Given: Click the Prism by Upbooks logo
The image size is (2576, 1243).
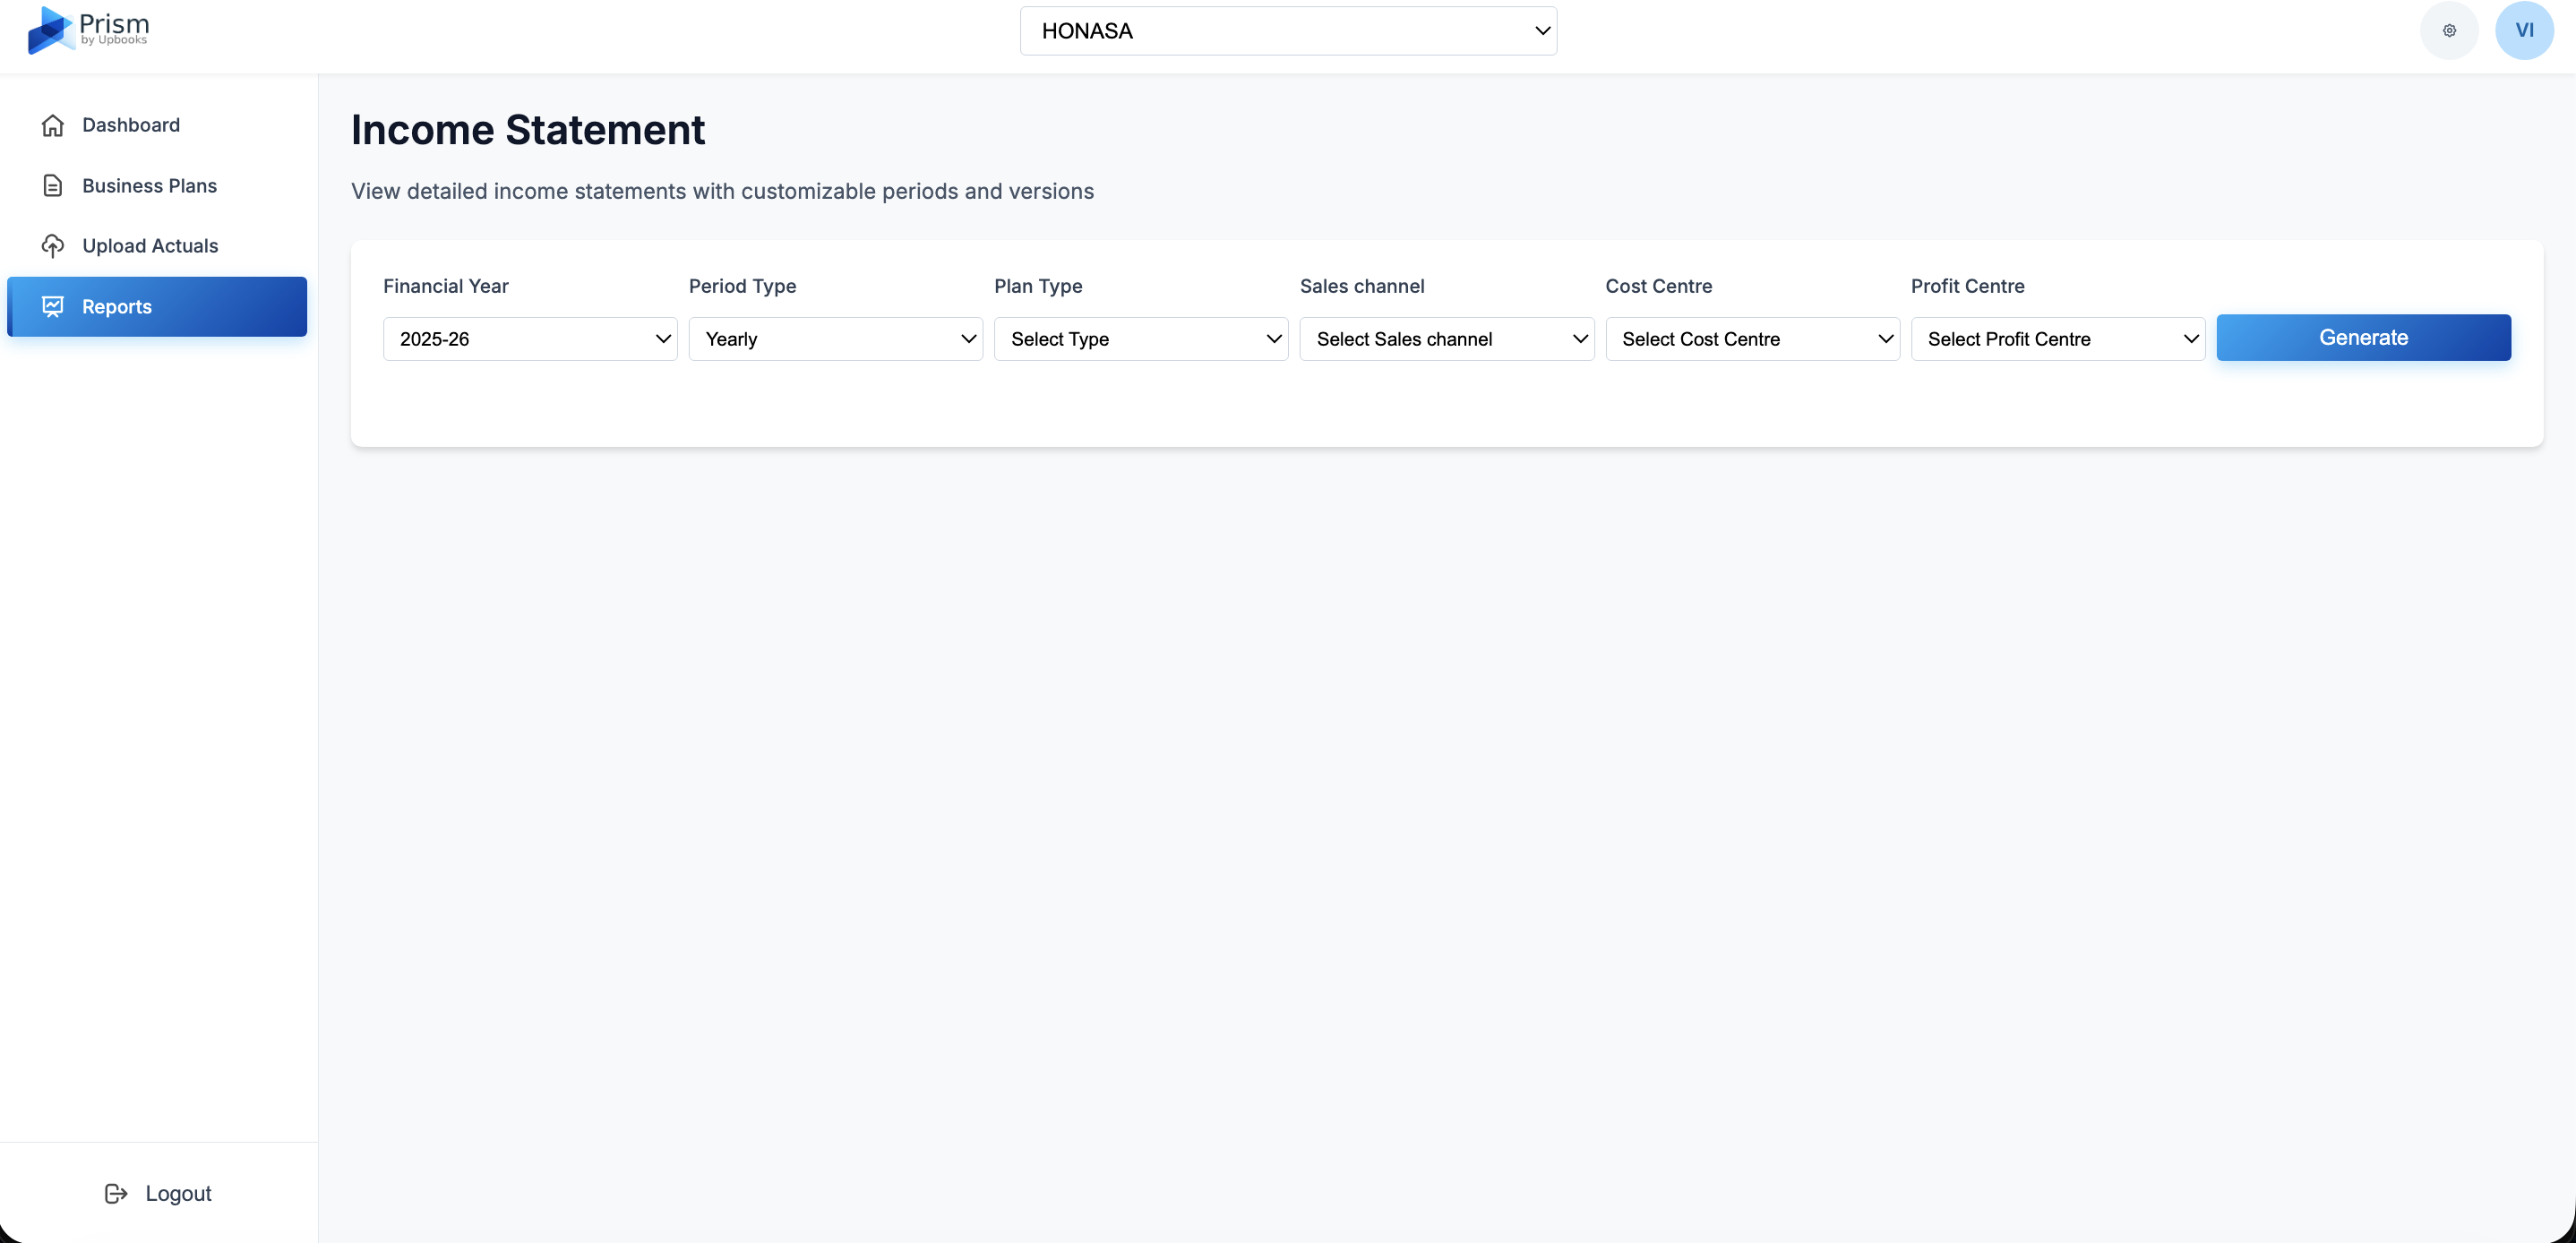Looking at the screenshot, I should coord(88,30).
